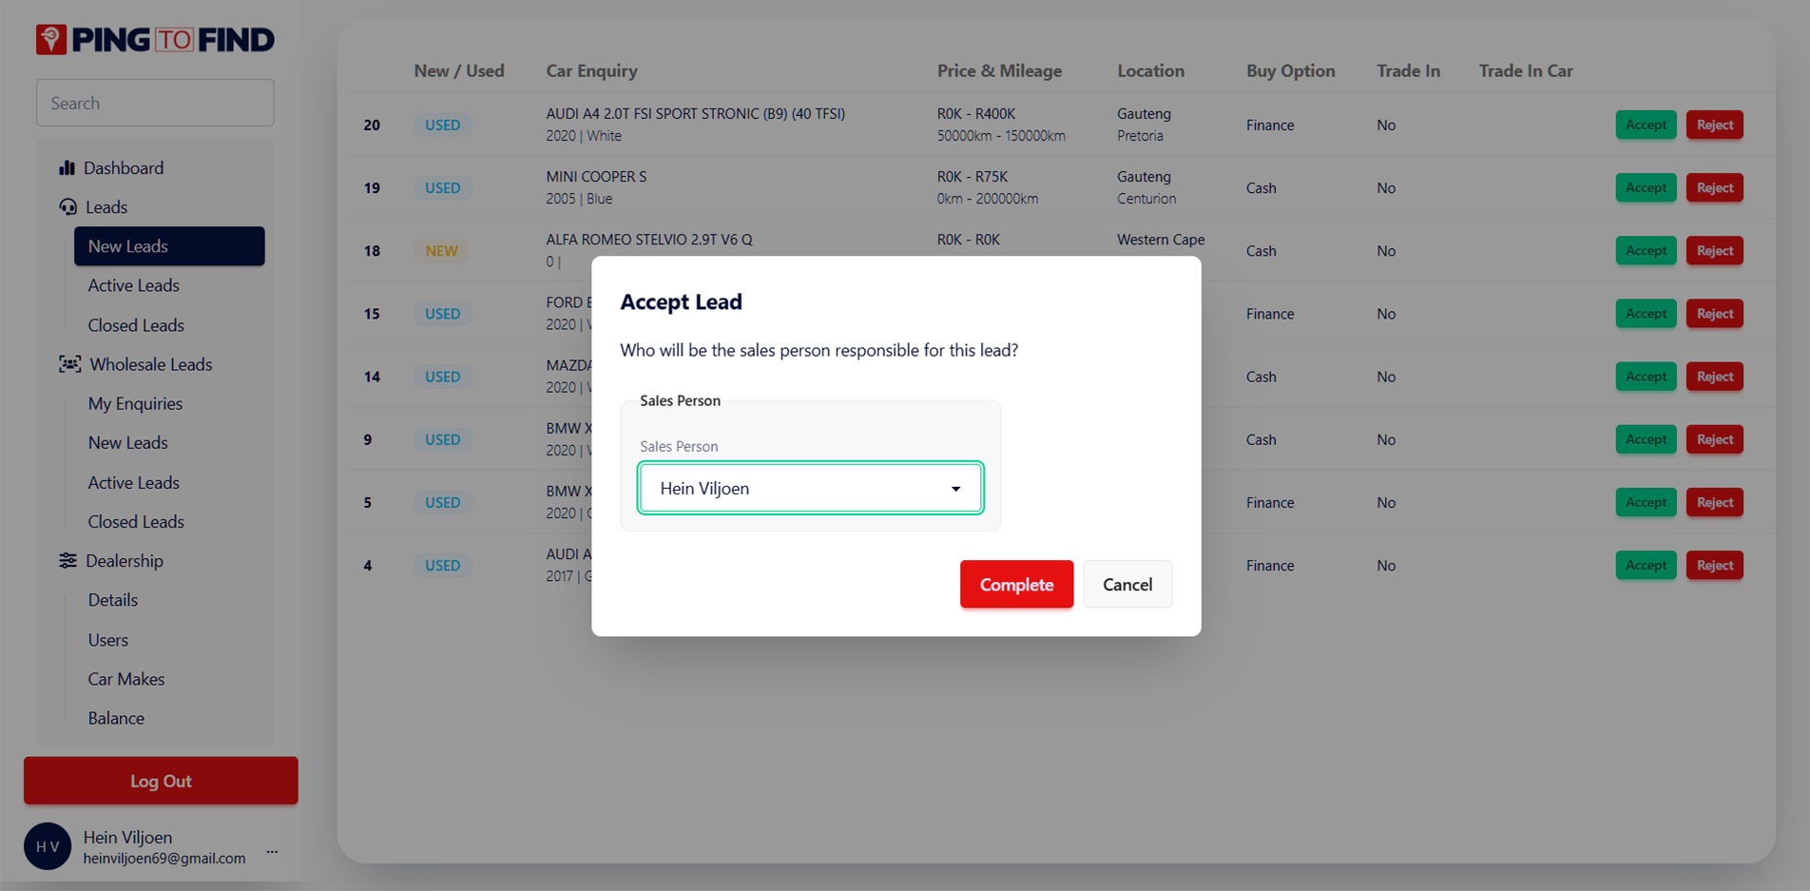Click the sidebar Search field
The image size is (1810, 891).
pyautogui.click(x=155, y=103)
